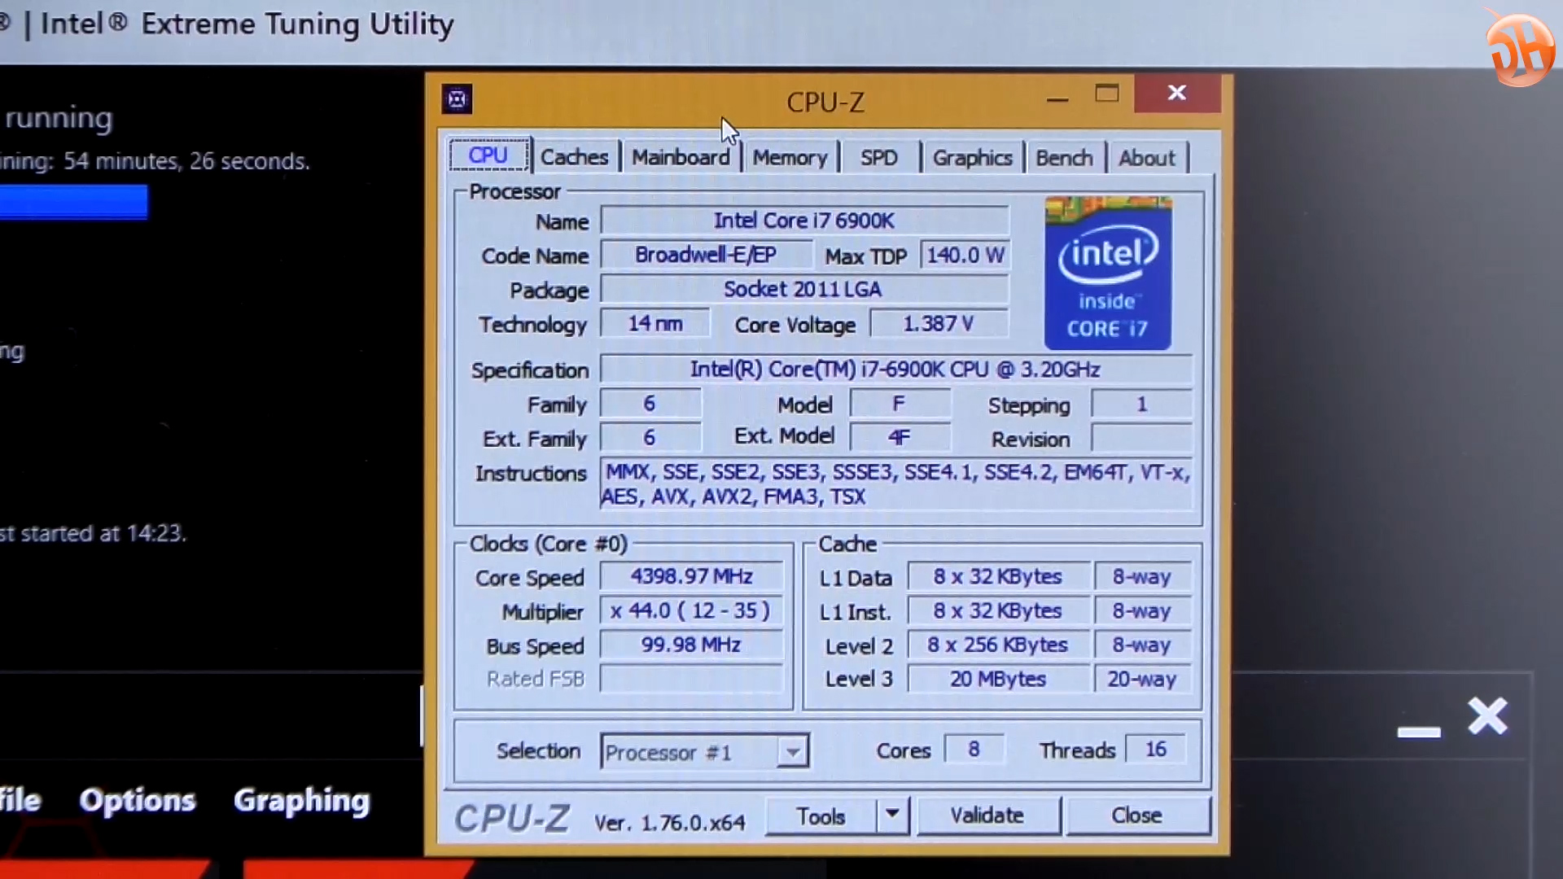Click the Threads value 16

point(1155,749)
